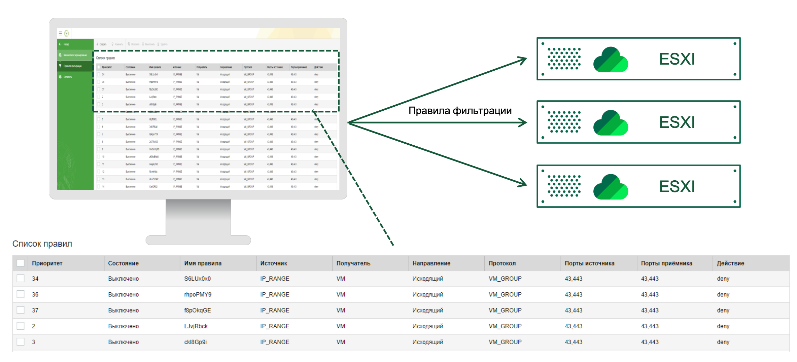Select rule name f8pOkqGE in the enlarged table
This screenshot has width=797, height=362.
[197, 310]
